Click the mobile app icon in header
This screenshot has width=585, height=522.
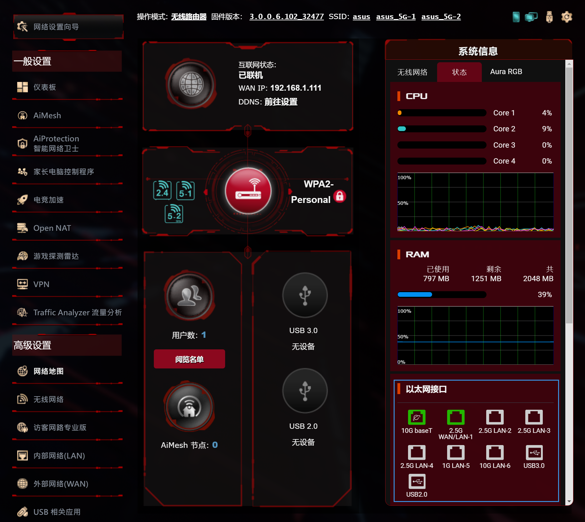516,17
